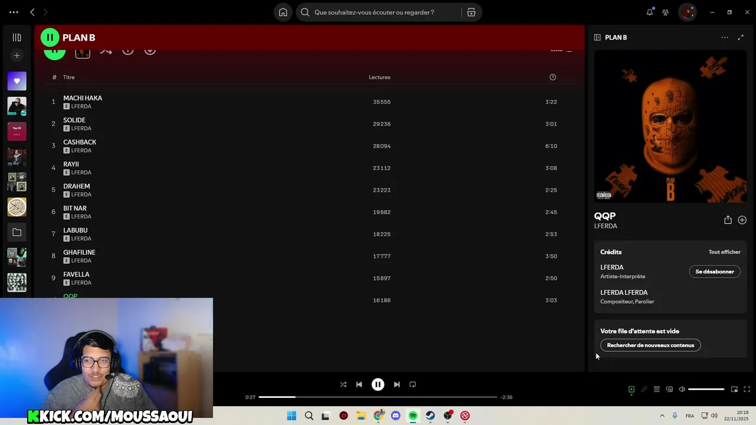Click the duration clock column icon
The width and height of the screenshot is (756, 425).
coord(553,77)
